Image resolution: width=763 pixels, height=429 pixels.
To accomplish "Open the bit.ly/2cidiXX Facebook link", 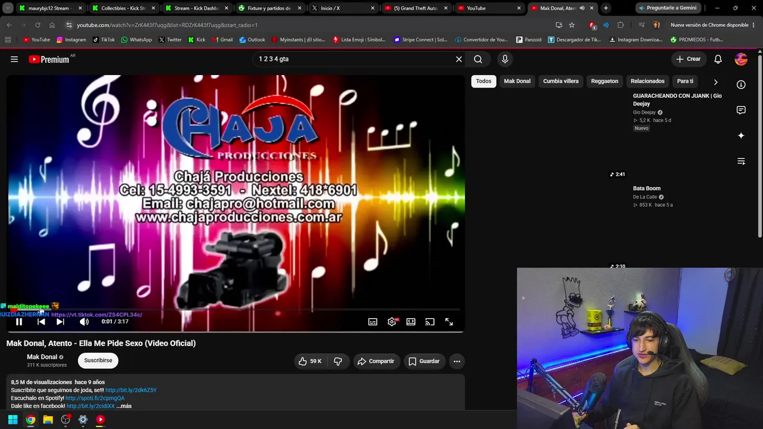I will click(91, 406).
